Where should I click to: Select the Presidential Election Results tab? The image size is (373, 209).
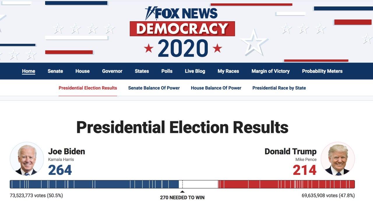pos(88,88)
